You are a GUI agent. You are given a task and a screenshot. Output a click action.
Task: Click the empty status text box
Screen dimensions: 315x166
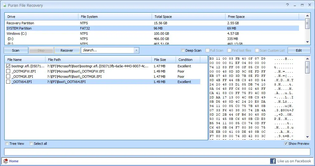[x=157, y=152]
